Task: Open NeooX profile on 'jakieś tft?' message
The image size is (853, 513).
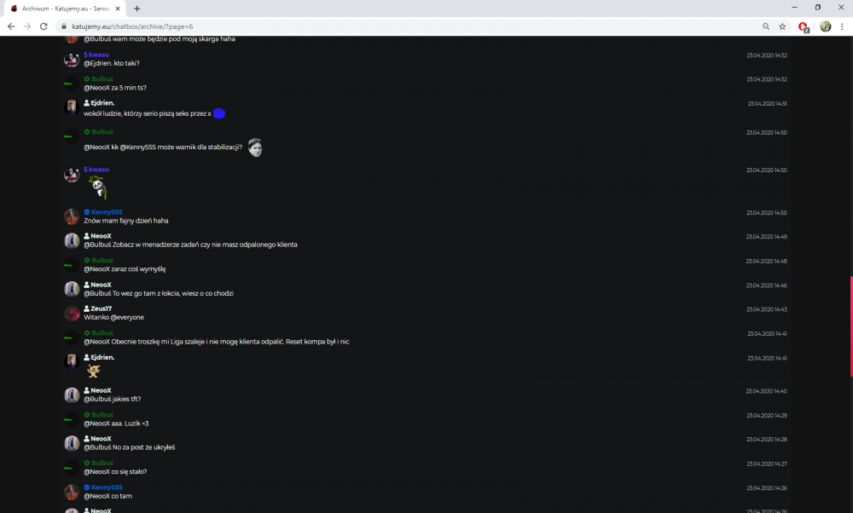Action: (102, 390)
